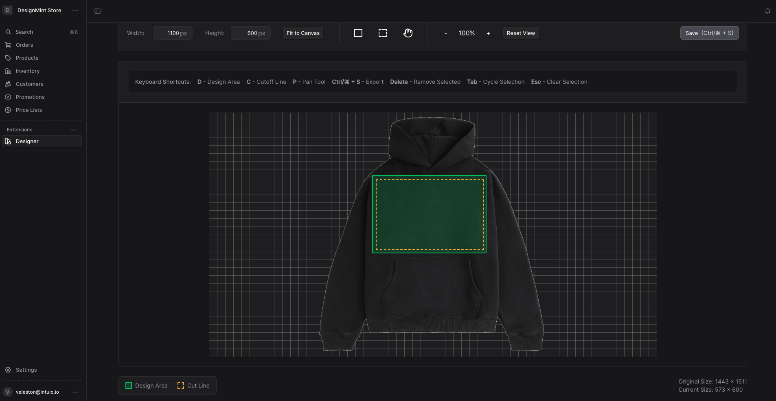The width and height of the screenshot is (776, 401).
Task: Zoom in with the plus button
Action: (x=488, y=33)
